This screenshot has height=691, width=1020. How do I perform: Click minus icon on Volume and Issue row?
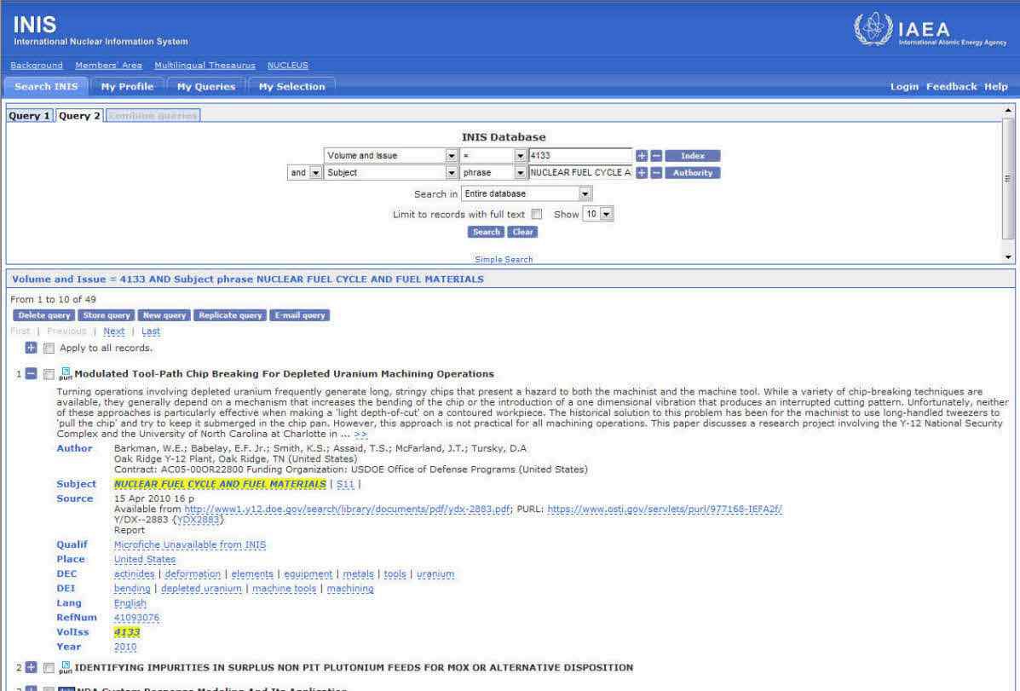tap(655, 156)
